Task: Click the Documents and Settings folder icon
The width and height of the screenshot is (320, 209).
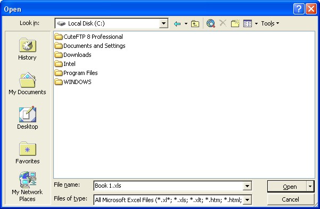Action: pyautogui.click(x=59, y=46)
